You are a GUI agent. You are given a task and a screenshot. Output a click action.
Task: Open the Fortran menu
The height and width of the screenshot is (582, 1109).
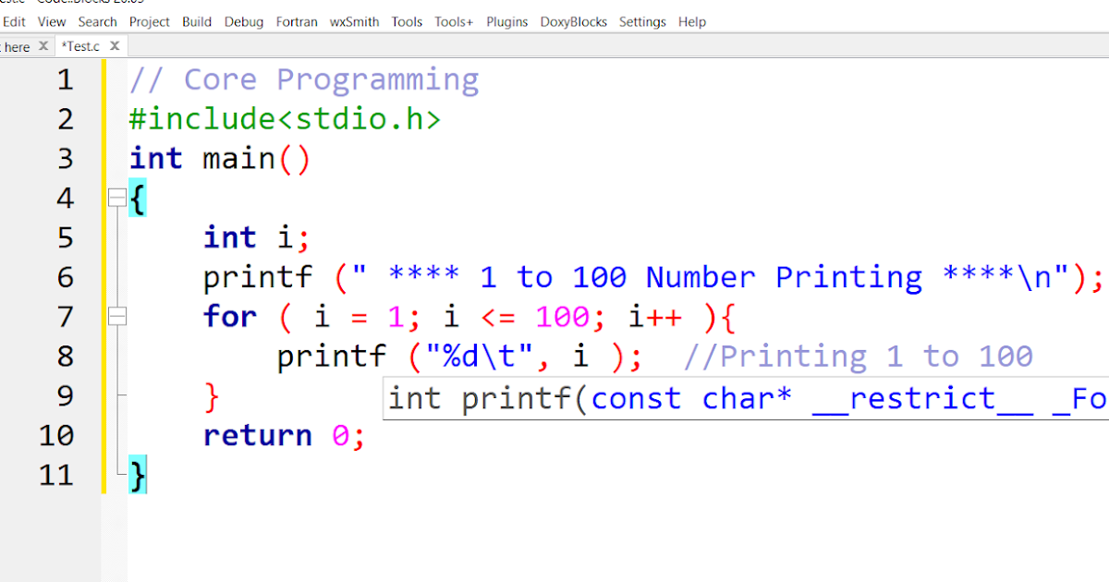297,21
